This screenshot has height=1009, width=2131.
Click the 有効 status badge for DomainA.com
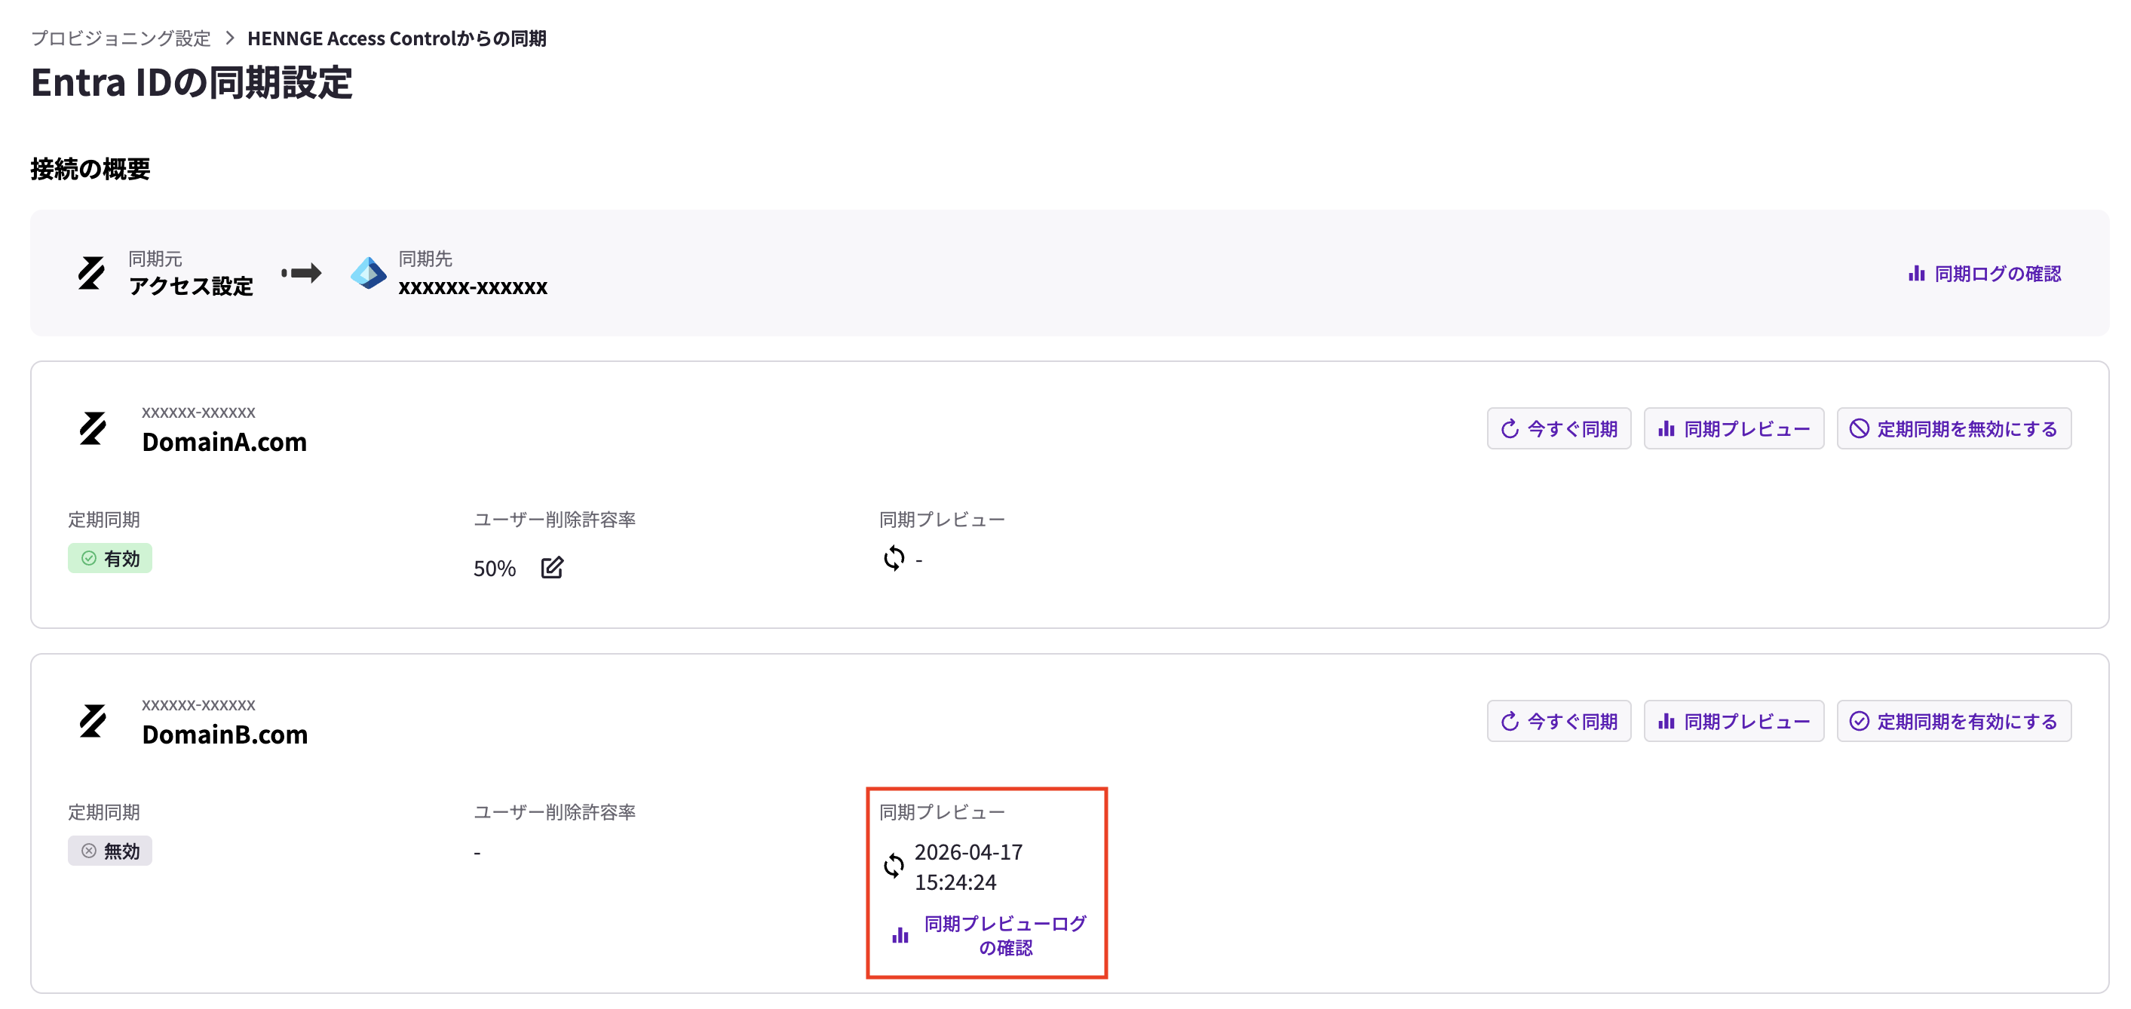click(x=110, y=558)
